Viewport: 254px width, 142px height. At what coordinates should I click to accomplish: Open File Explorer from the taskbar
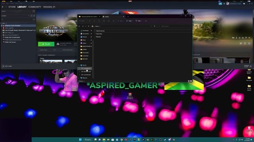pyautogui.click(x=104, y=140)
